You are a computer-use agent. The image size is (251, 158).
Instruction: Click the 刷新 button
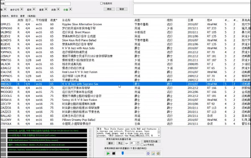coord(122,9)
